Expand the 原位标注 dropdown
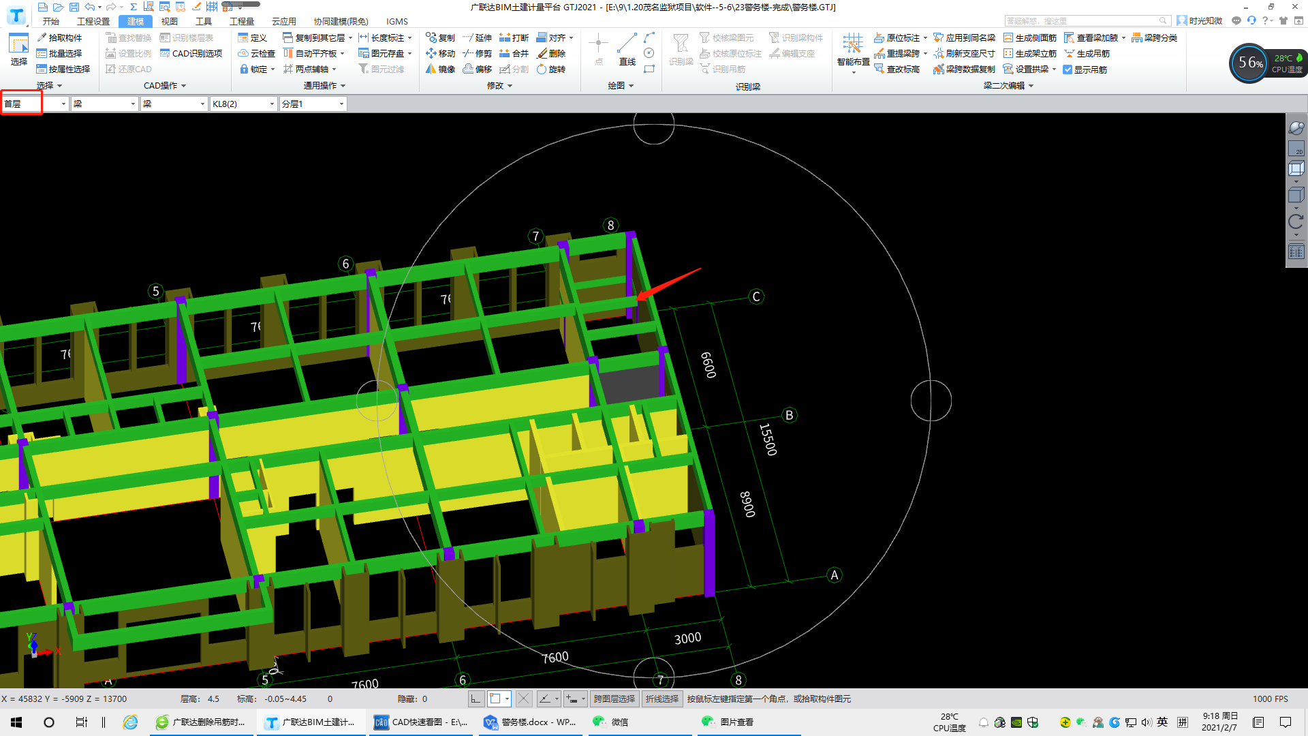Screen dimensions: 1308x736 (925, 38)
